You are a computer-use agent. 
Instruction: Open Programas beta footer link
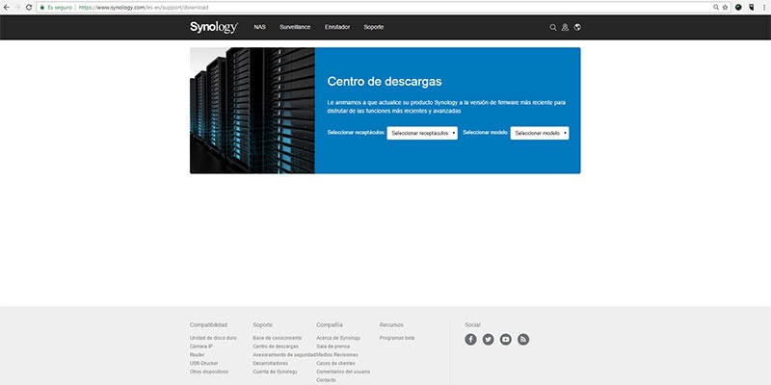(x=397, y=339)
